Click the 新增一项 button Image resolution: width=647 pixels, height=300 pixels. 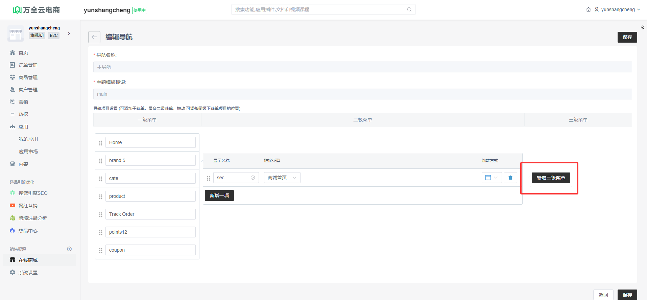click(x=219, y=195)
